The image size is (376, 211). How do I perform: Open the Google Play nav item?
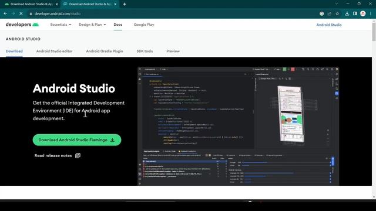click(x=144, y=25)
